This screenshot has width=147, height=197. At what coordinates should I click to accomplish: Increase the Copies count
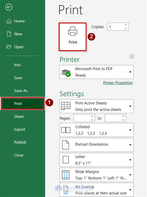126,25
